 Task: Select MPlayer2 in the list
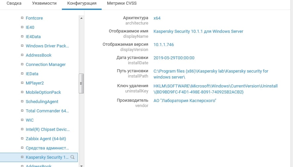pos(35,83)
